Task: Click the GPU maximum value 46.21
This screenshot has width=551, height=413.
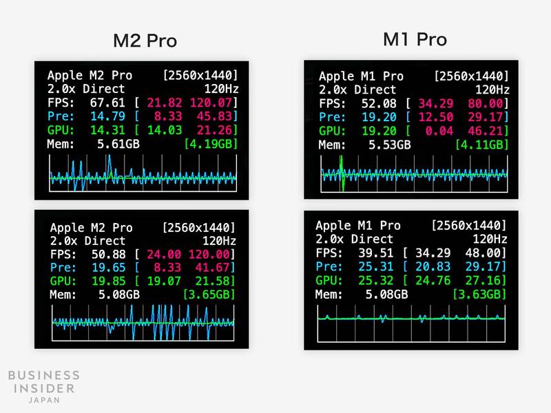Action: click(x=486, y=131)
